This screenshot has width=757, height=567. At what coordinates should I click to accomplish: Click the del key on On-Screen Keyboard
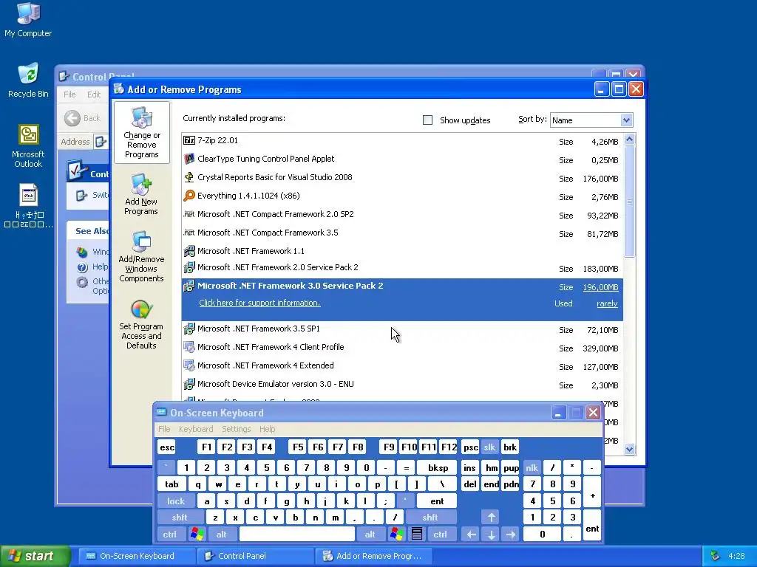click(469, 484)
